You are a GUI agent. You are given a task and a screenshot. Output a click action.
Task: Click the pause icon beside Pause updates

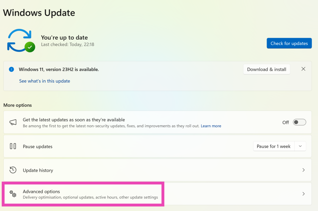13,146
